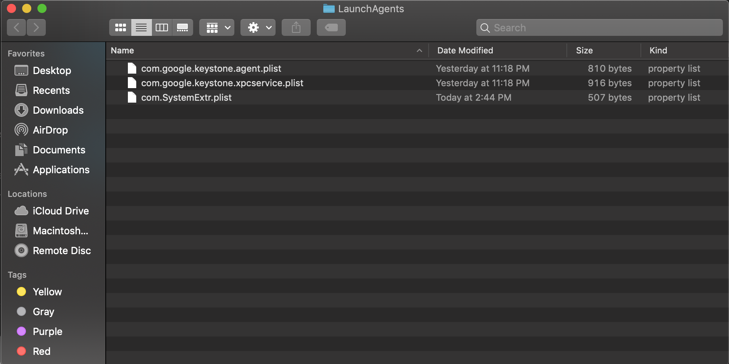Click the '507 bytes' size value

coord(610,97)
